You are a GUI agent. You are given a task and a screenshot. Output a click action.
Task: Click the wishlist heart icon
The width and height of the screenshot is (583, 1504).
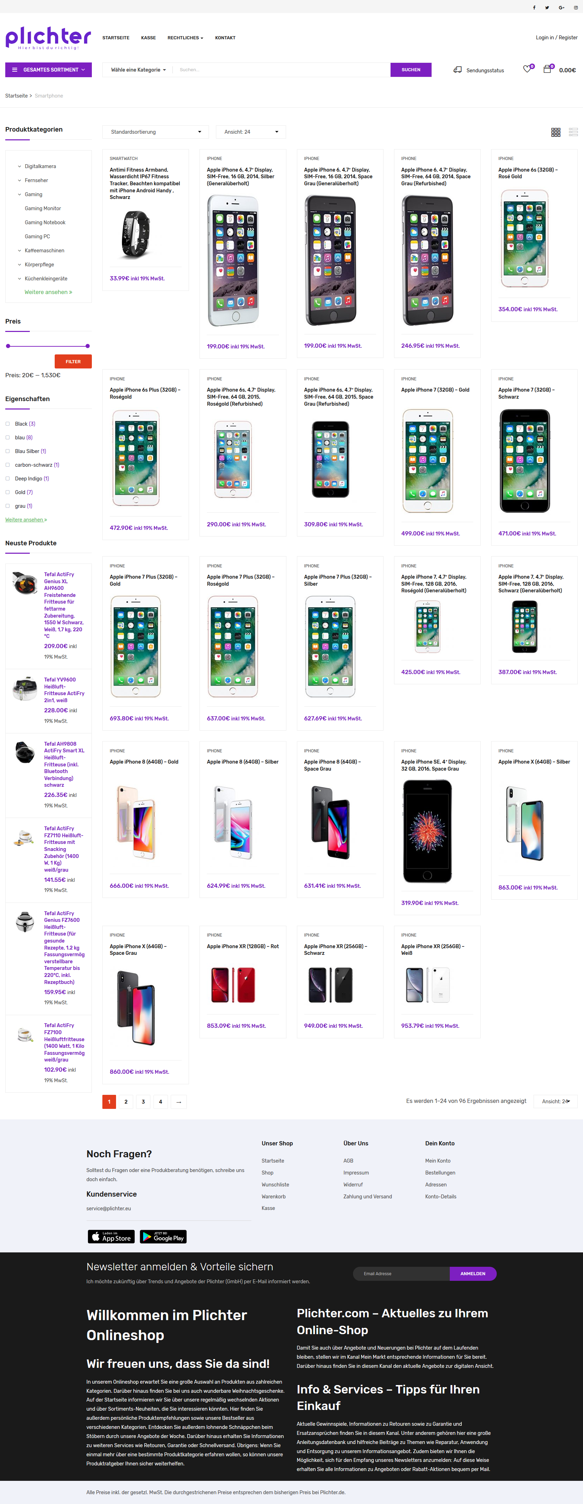pos(527,69)
